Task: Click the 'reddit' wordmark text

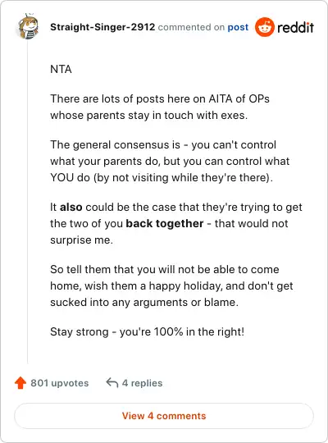Action: point(295,27)
